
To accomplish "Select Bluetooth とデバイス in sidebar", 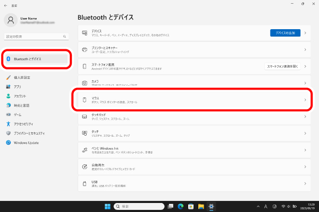I will pos(36,59).
